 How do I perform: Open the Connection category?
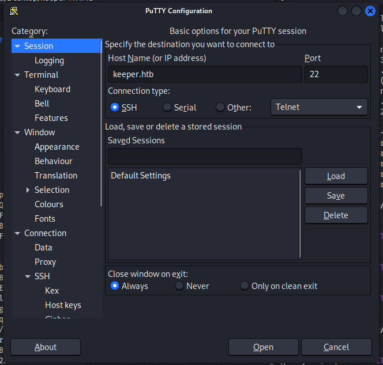pos(45,233)
